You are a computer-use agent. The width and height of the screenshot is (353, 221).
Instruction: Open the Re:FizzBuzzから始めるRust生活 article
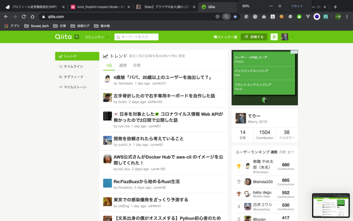coord(147,182)
